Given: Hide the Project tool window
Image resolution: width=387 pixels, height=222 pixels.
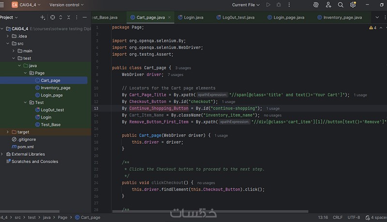Looking at the screenshot, I should click(x=85, y=17).
